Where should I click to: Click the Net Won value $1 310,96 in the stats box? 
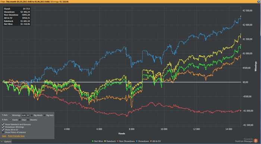click(x=25, y=24)
